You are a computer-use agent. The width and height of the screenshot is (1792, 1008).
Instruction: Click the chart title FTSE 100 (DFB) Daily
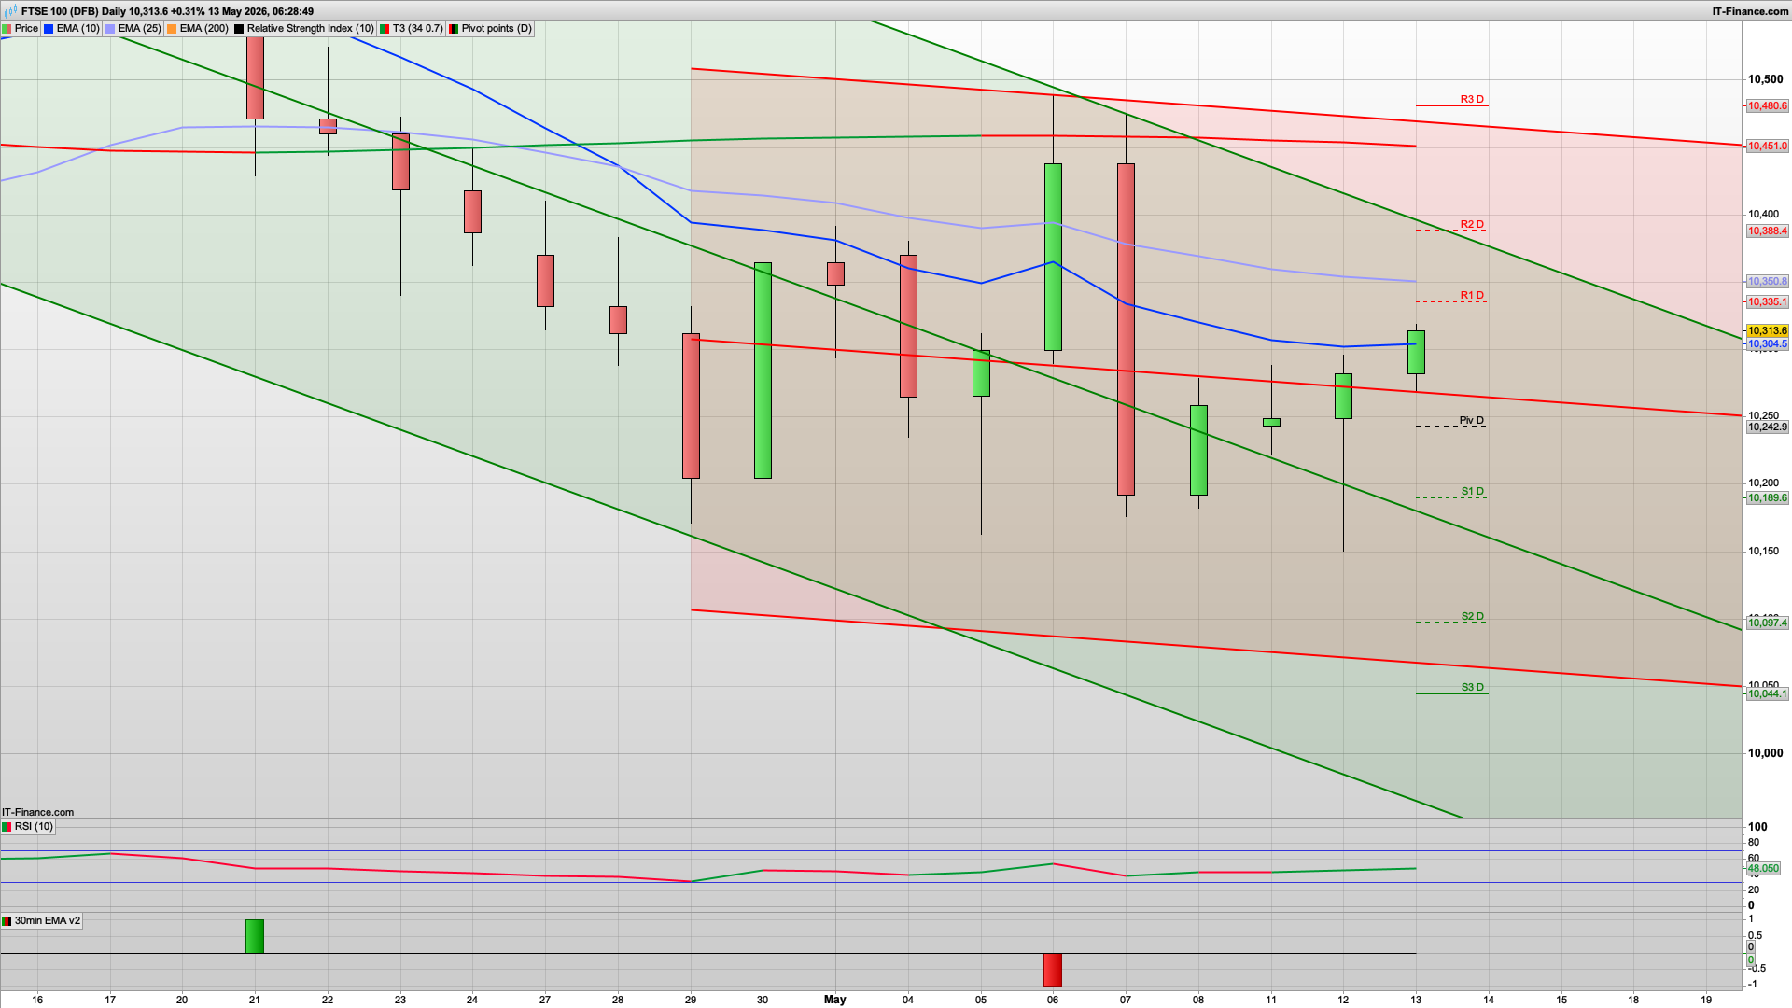pyautogui.click(x=73, y=11)
